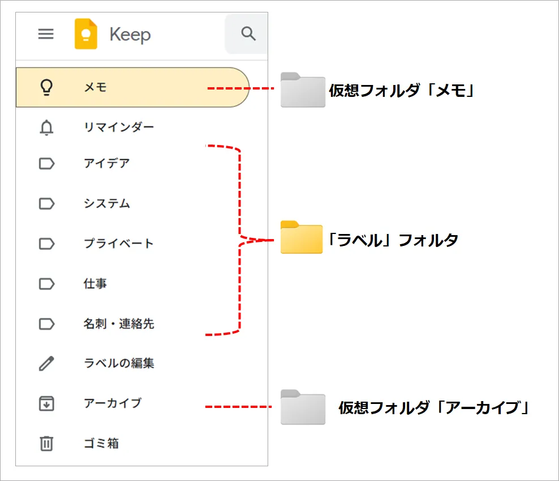Click the label icon beside システム
This screenshot has height=481, width=559.
[46, 203]
